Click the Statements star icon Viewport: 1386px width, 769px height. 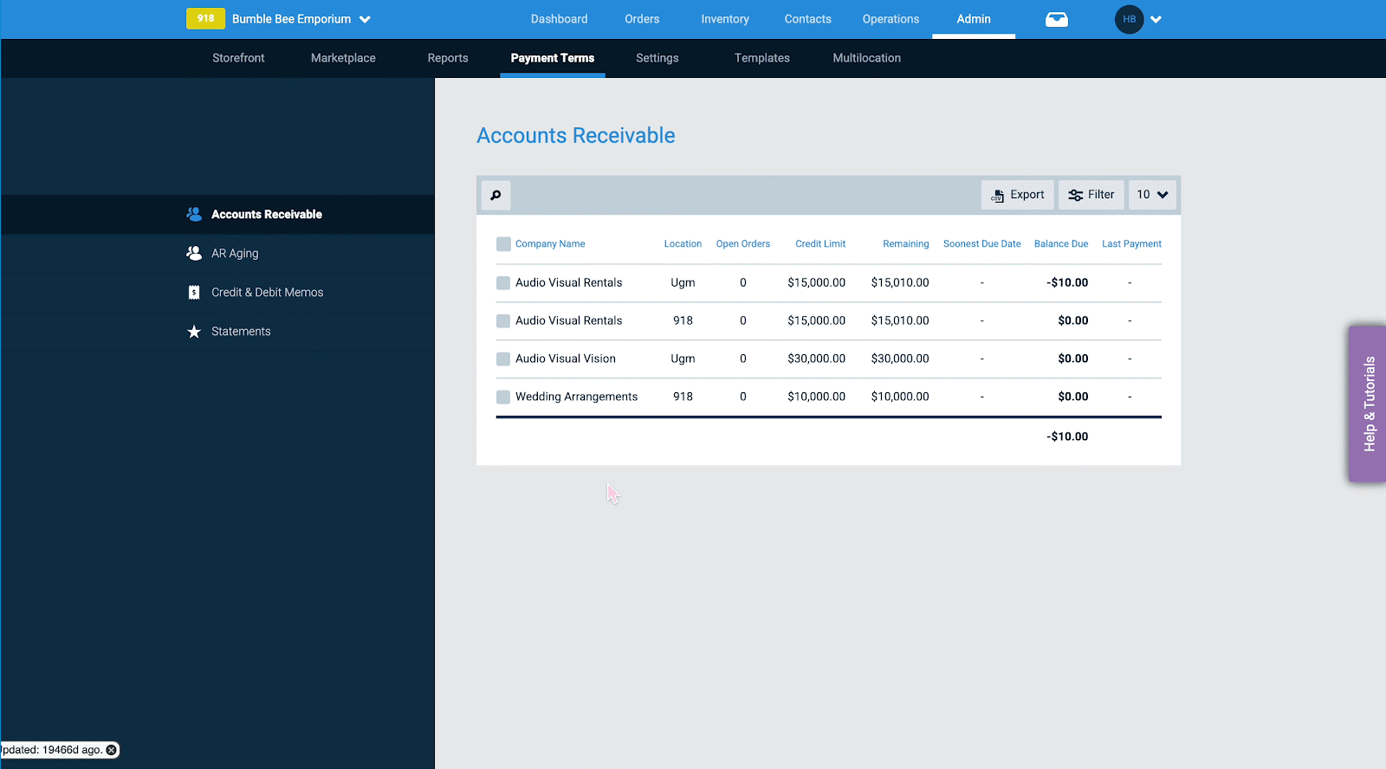[x=194, y=332]
